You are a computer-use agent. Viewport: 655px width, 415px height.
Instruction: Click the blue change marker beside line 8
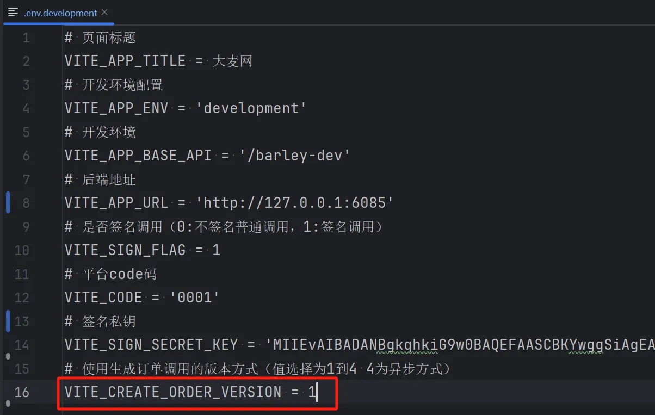point(8,202)
